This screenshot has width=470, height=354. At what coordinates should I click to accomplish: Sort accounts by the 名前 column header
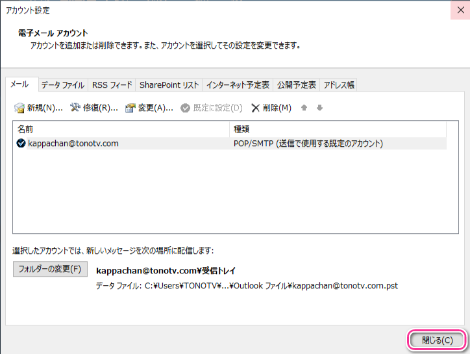coord(121,129)
